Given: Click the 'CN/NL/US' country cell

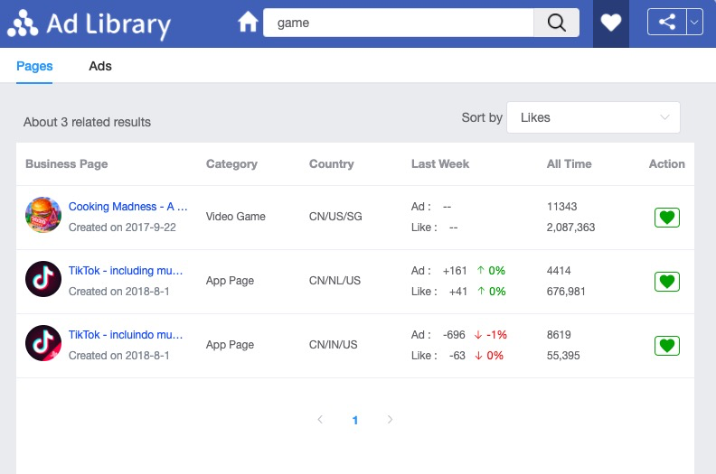Looking at the screenshot, I should pyautogui.click(x=334, y=281).
